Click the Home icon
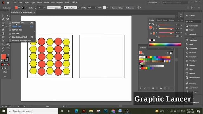This screenshot has width=203, height=114. click(8, 3)
